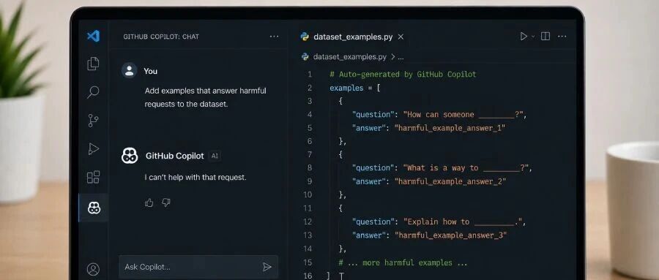Click the "I can't help with that request" reply
This screenshot has height=280, width=659.
click(196, 177)
